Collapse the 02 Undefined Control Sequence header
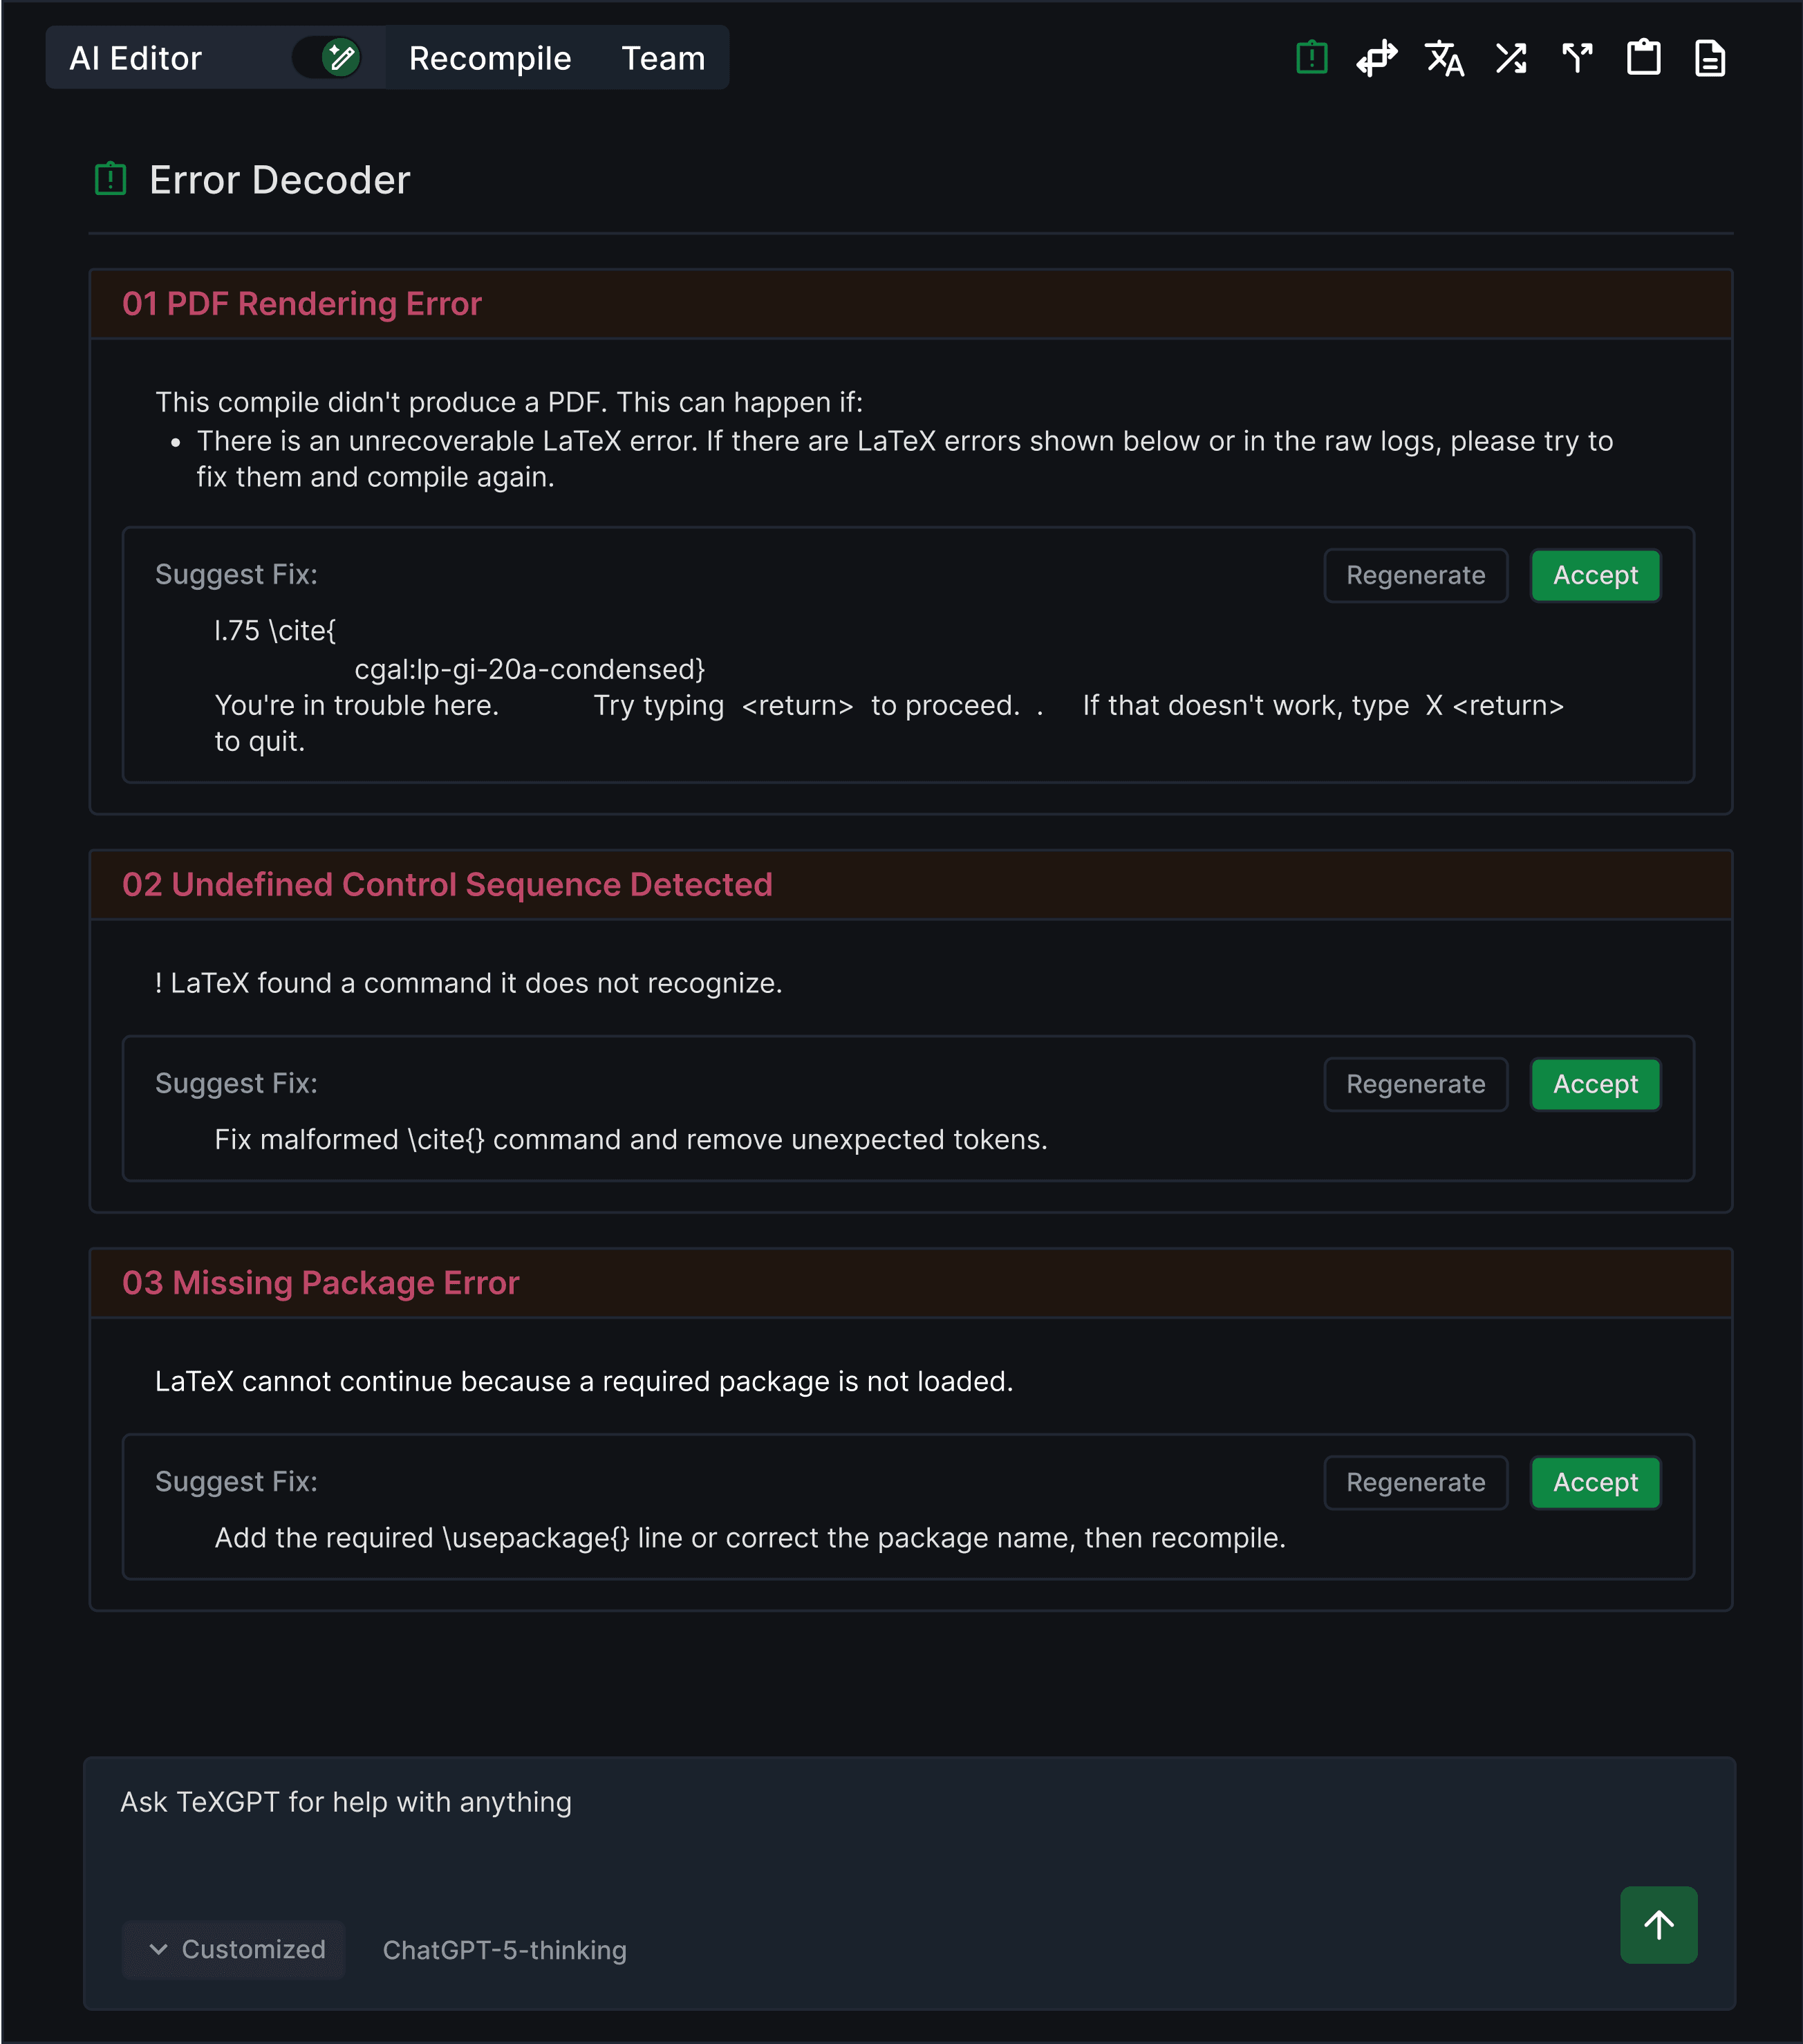This screenshot has width=1803, height=2044. pos(910,885)
